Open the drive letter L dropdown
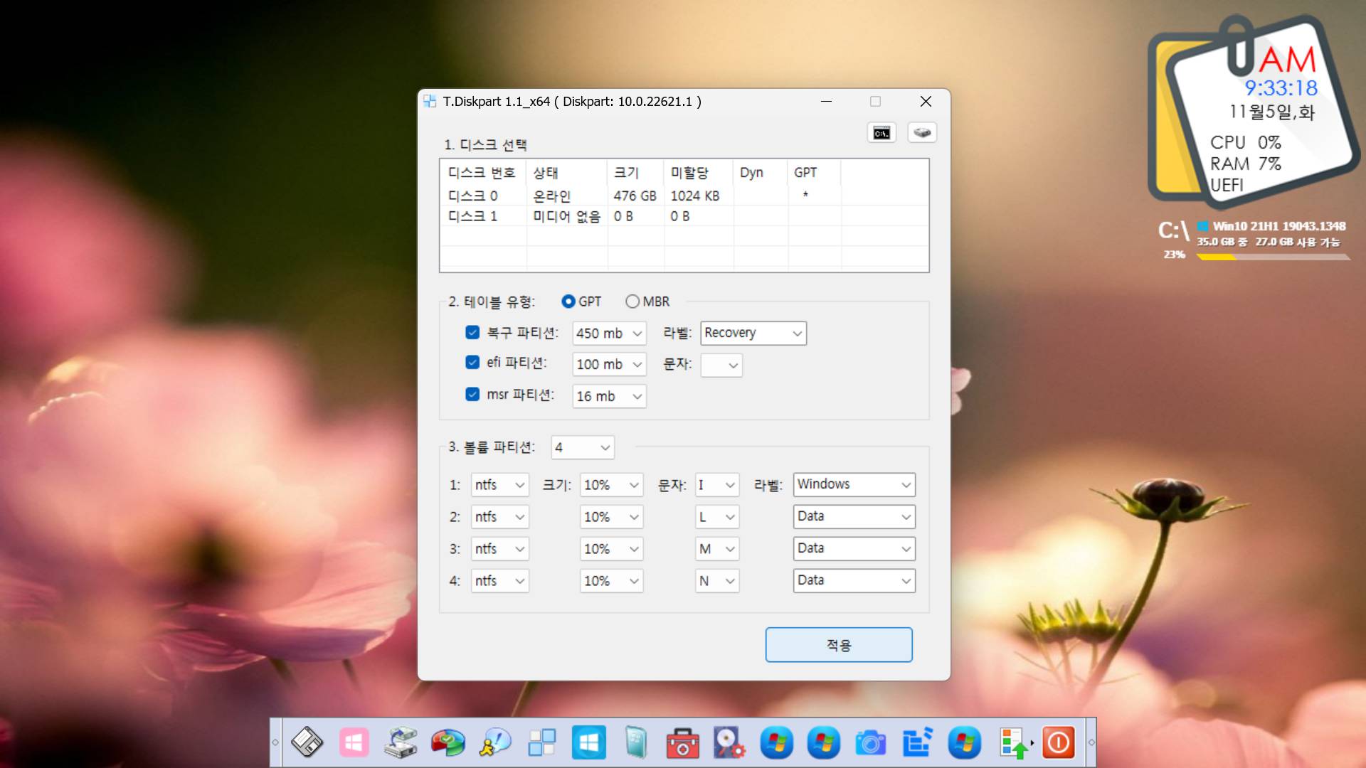This screenshot has height=768, width=1366. 717,517
